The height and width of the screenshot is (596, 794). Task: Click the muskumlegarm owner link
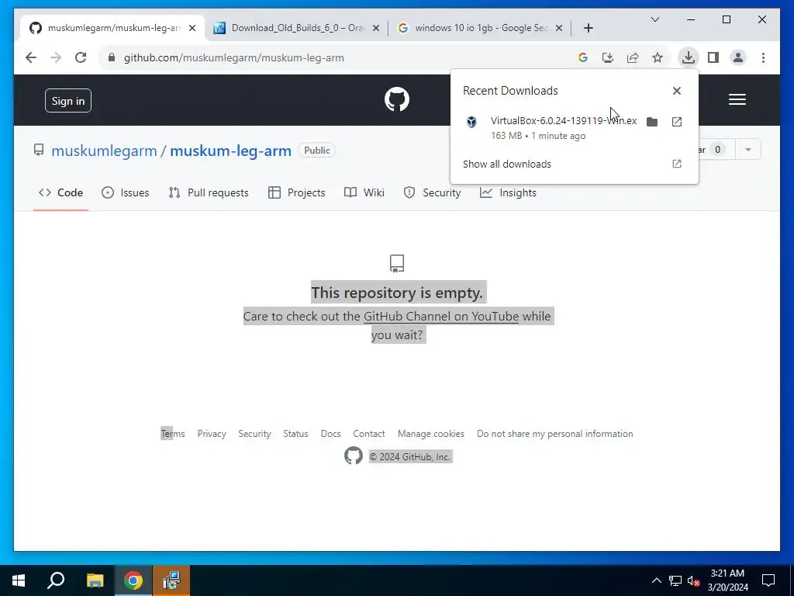click(x=104, y=151)
